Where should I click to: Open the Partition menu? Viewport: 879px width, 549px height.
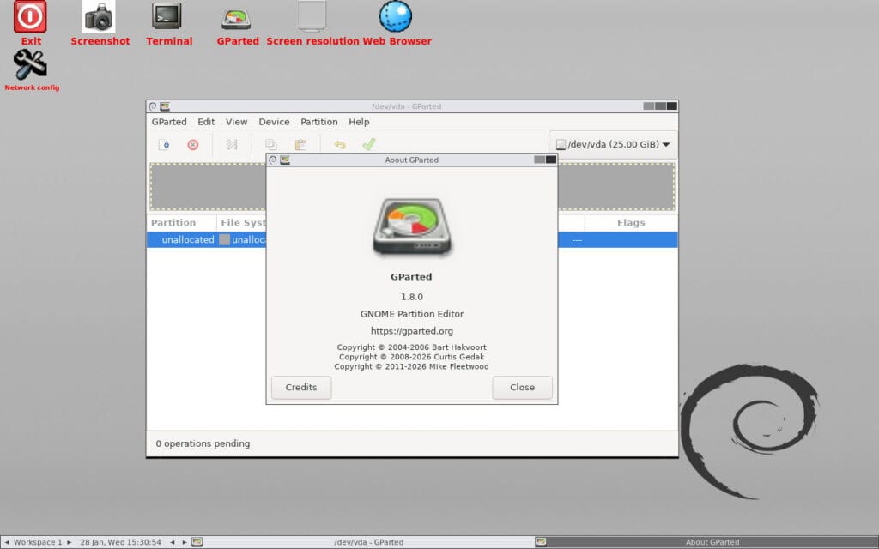[x=318, y=121]
